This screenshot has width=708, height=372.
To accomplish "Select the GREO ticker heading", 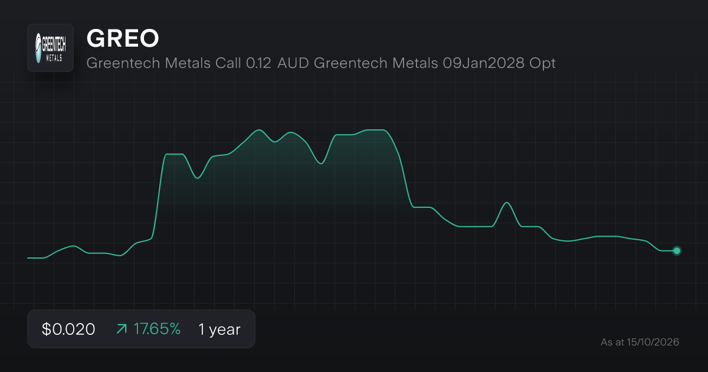I will coord(123,38).
